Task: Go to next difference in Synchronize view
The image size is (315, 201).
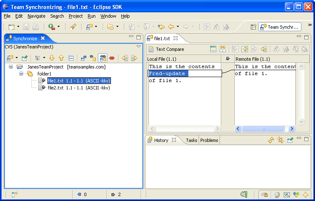Action: coord(52,58)
